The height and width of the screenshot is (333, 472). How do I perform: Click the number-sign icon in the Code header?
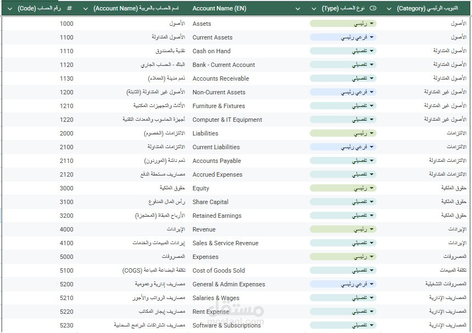coord(69,8)
